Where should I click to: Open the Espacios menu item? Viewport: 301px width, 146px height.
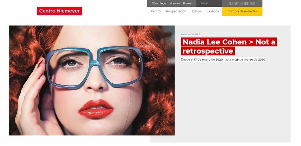213,11
